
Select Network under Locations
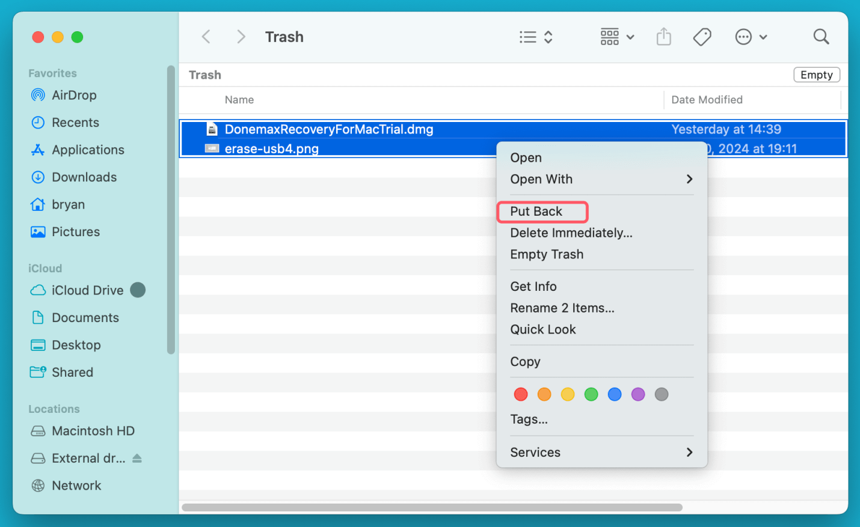(x=76, y=485)
